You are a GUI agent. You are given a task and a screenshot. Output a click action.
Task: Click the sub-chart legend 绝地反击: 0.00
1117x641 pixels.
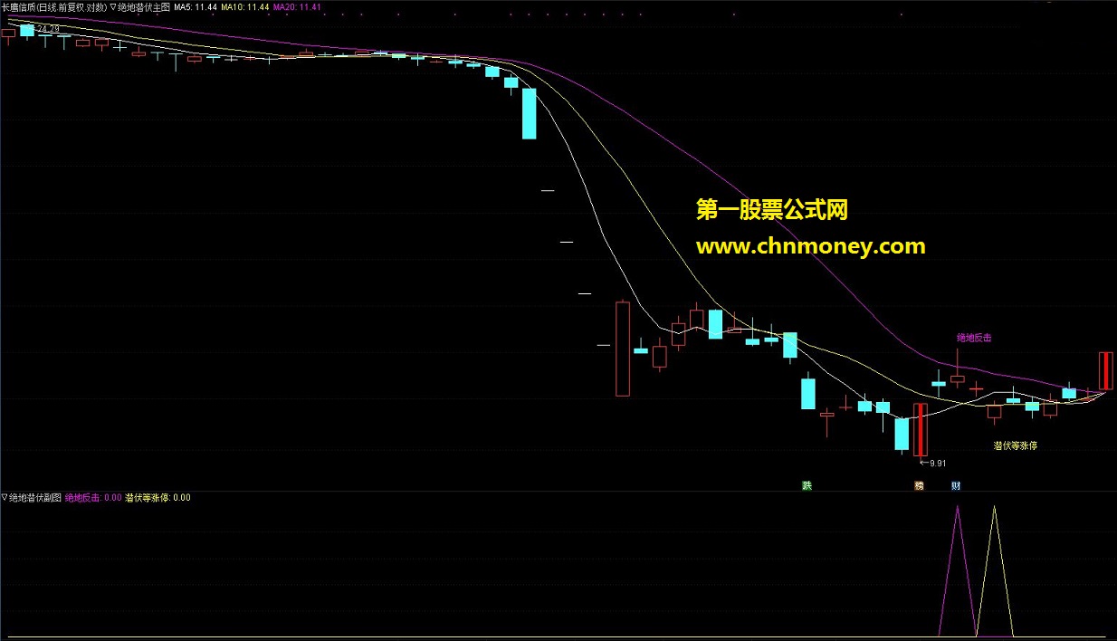(93, 497)
